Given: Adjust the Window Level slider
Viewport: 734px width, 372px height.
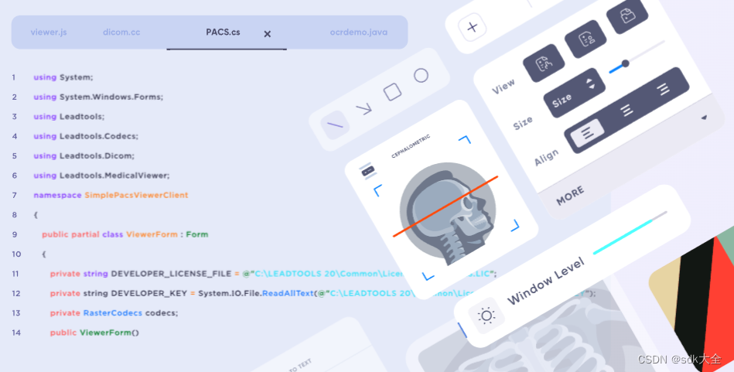Looking at the screenshot, I should point(630,233).
